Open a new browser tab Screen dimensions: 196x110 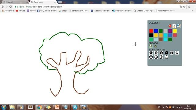[60, 2]
